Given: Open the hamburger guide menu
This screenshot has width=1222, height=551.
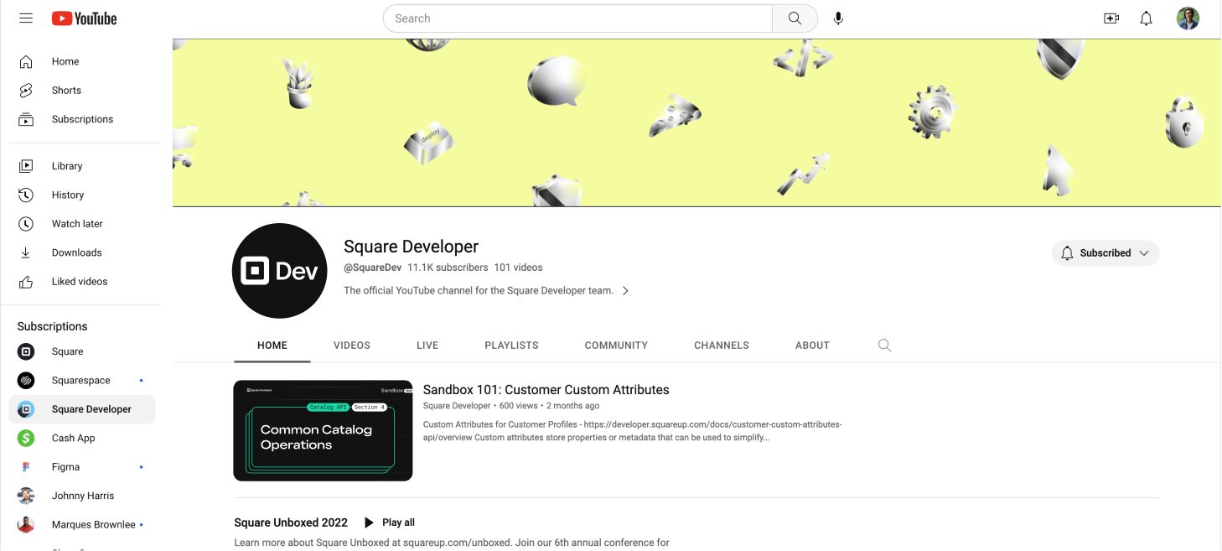Looking at the screenshot, I should point(26,18).
